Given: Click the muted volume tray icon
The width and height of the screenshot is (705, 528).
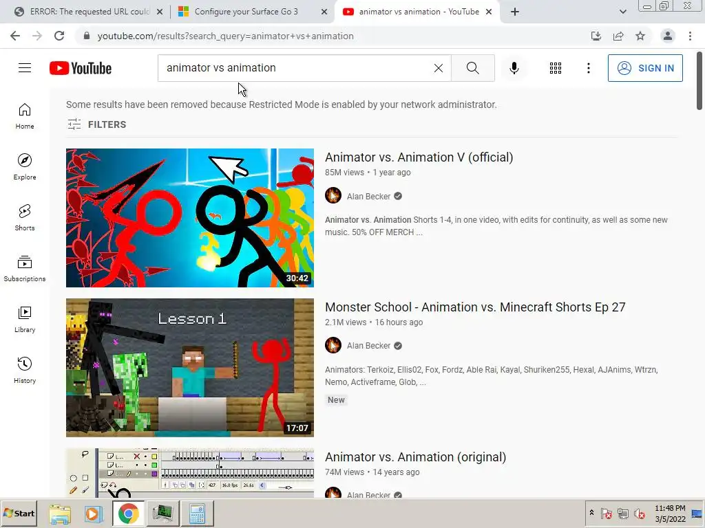Looking at the screenshot, I should pyautogui.click(x=639, y=513).
